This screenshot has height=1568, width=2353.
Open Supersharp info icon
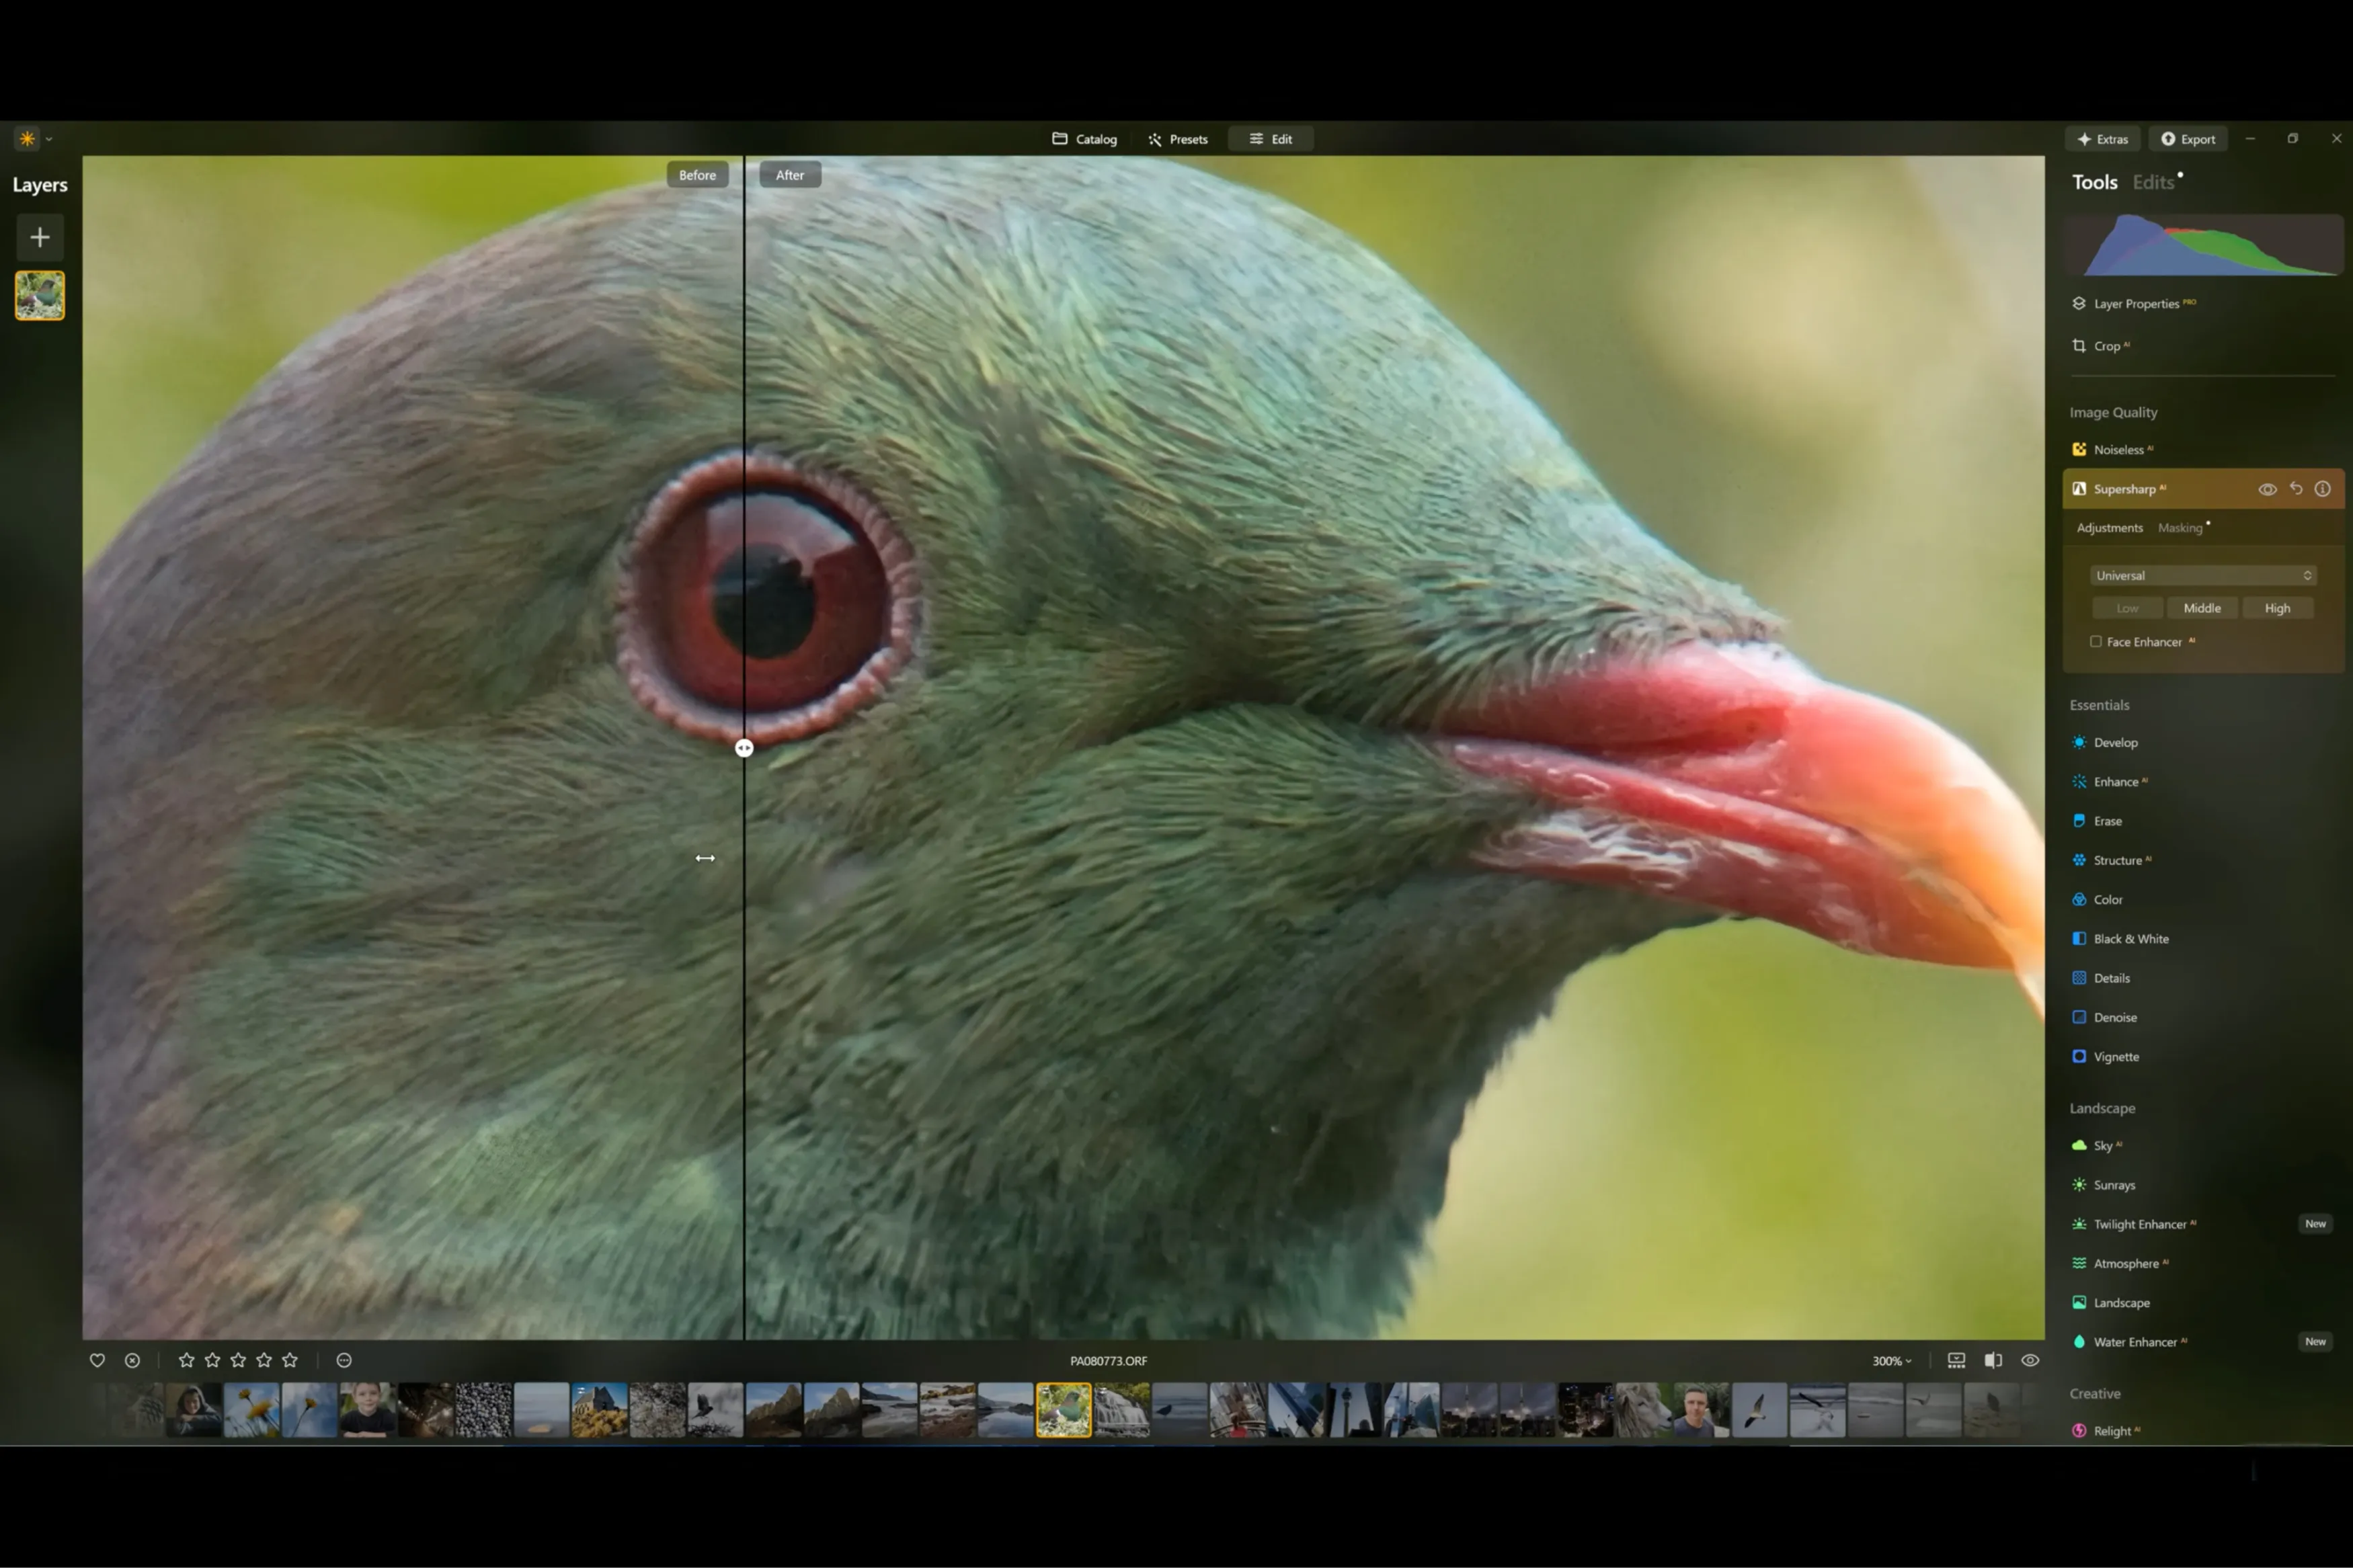click(x=2322, y=489)
